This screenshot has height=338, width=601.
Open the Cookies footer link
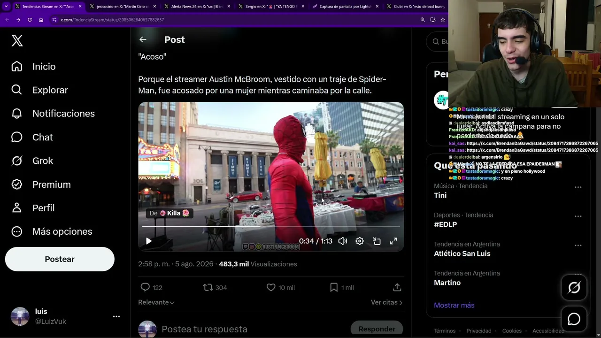(512, 331)
